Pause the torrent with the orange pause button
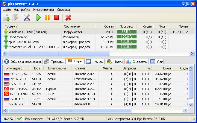197x123 pixels. pos(48,18)
